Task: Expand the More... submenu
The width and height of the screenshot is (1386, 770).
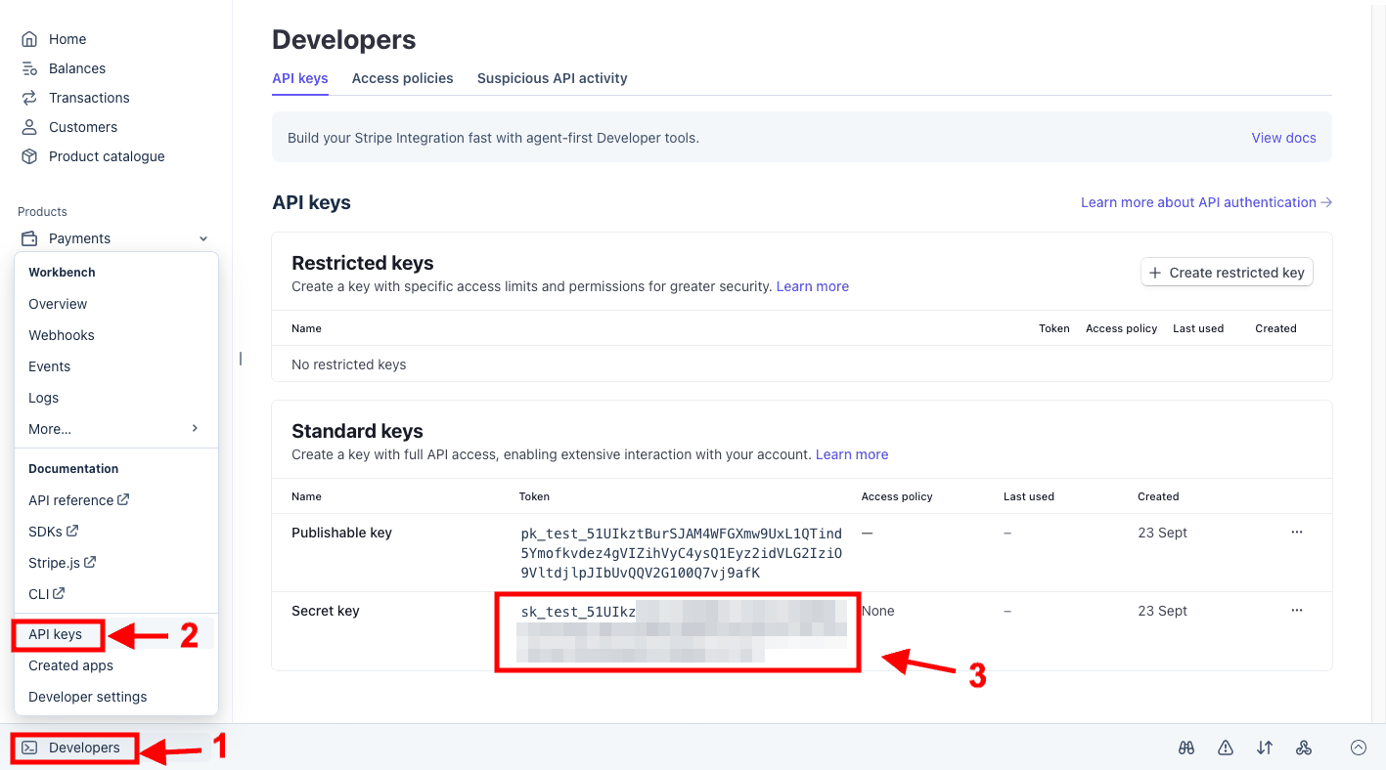Action: click(x=115, y=429)
